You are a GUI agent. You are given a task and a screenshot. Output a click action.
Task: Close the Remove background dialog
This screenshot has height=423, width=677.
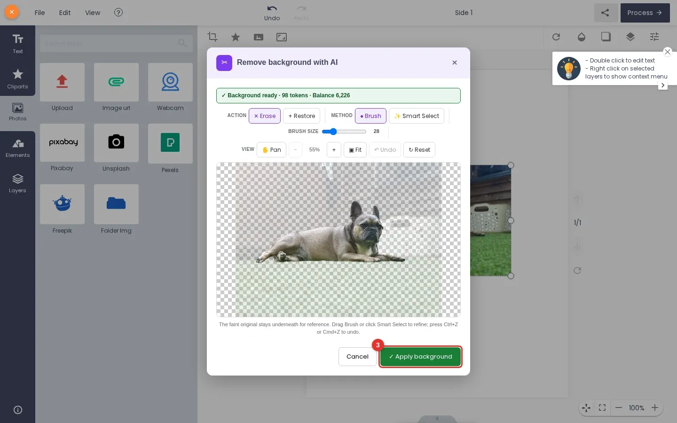[x=455, y=63]
